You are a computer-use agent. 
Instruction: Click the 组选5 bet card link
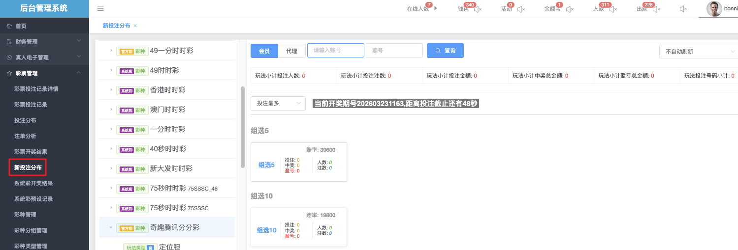pos(266,165)
